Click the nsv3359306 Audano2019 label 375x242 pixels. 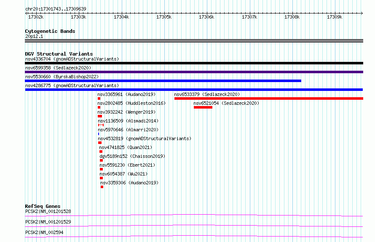pos(129,183)
